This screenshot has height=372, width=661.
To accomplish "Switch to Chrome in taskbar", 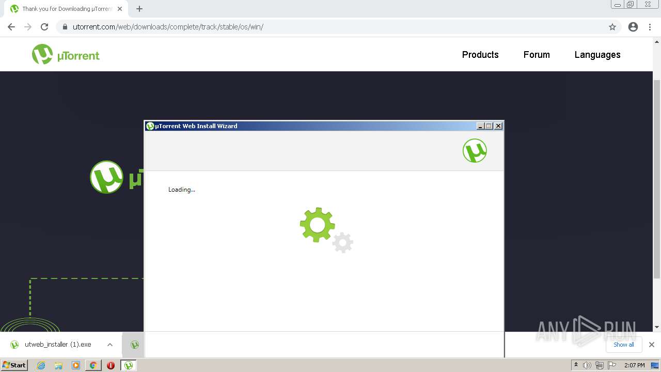I will click(93, 365).
